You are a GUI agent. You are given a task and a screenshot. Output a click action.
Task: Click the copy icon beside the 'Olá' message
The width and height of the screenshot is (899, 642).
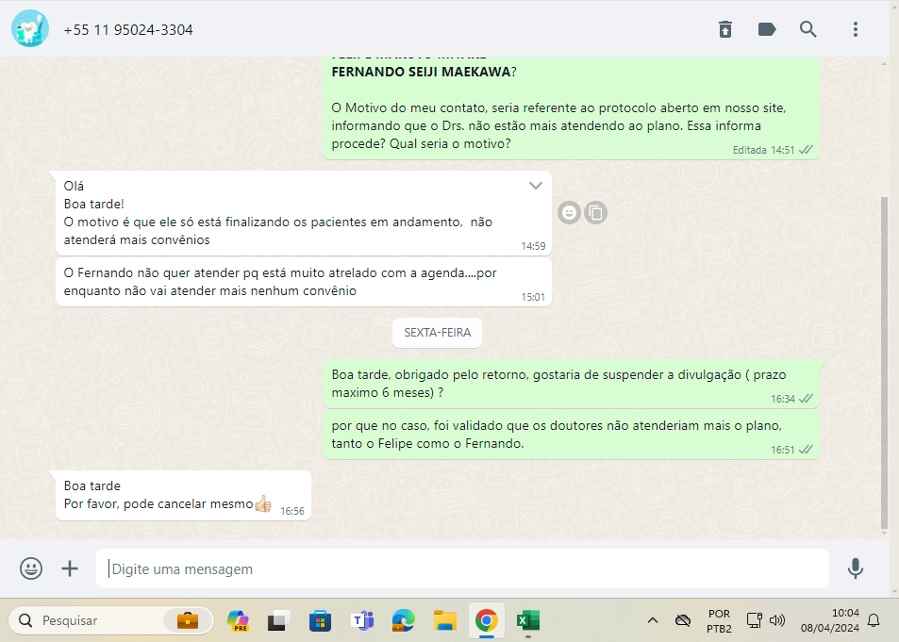(x=595, y=213)
